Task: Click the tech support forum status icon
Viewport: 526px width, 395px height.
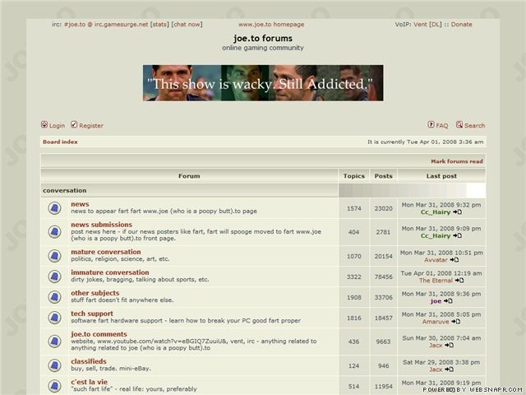Action: tap(54, 318)
